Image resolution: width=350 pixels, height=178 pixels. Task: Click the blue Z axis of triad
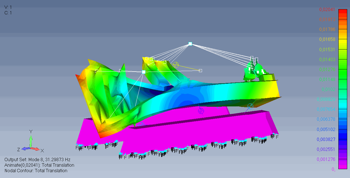pos(25,148)
